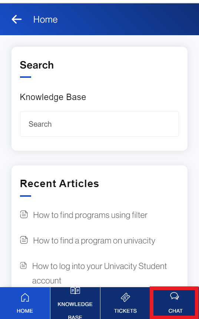Click document icon beside programs using filter article
The image size is (199, 319).
pyautogui.click(x=24, y=215)
